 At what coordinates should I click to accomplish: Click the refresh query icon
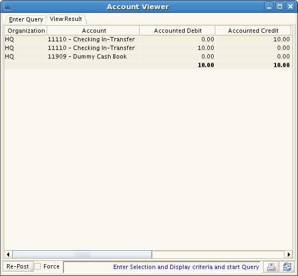(287, 267)
